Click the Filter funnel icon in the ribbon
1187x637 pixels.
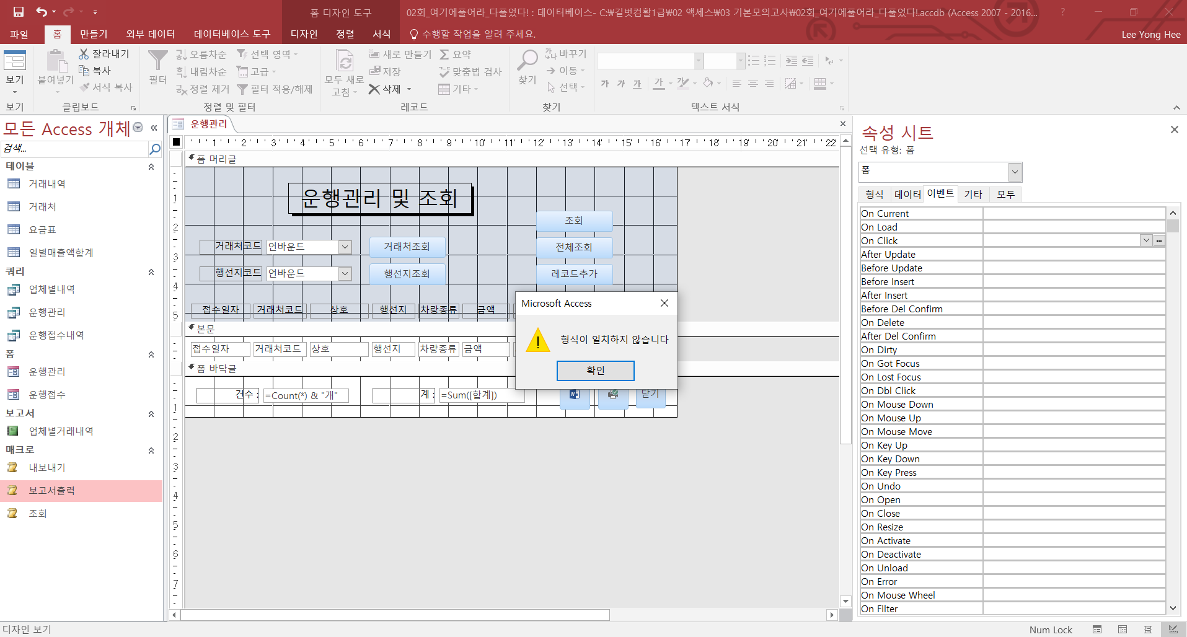point(157,61)
